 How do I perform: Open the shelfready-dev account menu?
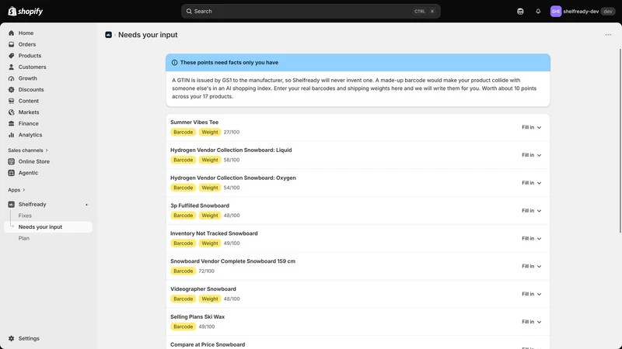tap(582, 12)
